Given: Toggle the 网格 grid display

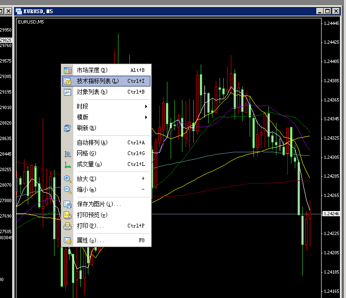Looking at the screenshot, I should pyautogui.click(x=87, y=153).
